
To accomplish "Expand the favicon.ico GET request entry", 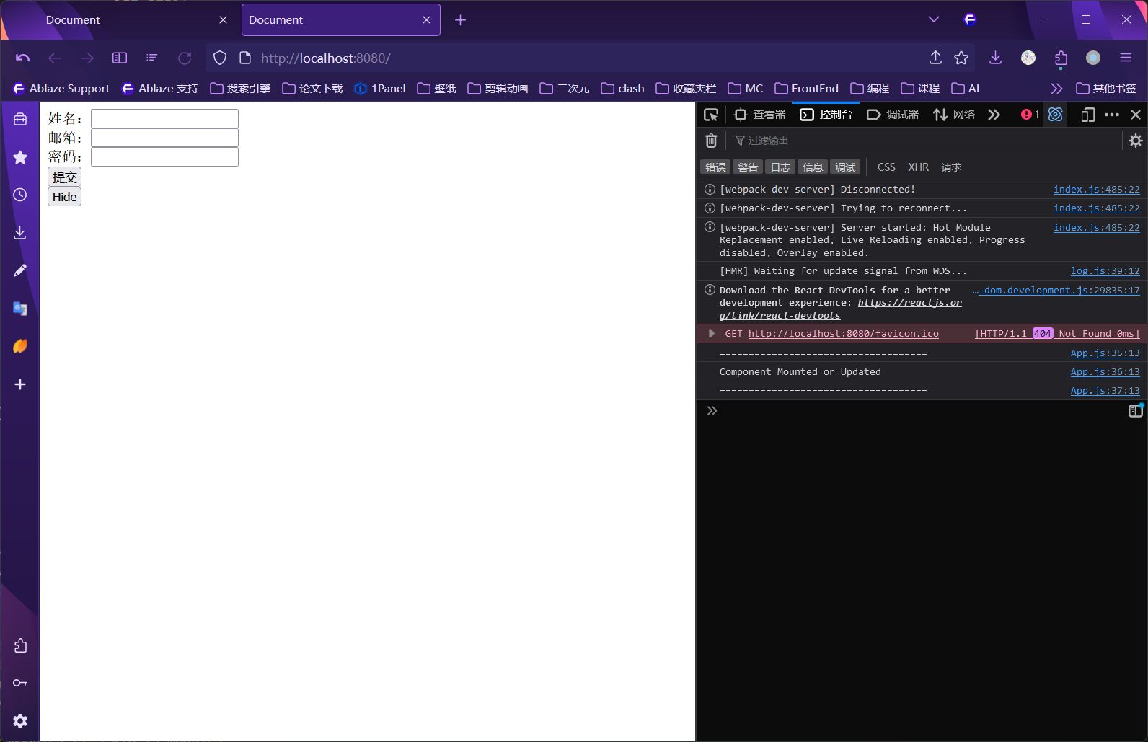I will coord(712,333).
